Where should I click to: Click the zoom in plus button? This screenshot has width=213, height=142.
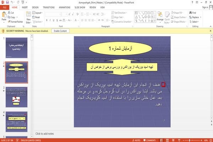coord(201,140)
